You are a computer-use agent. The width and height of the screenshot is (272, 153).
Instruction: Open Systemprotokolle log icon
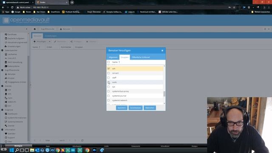pos(6,122)
